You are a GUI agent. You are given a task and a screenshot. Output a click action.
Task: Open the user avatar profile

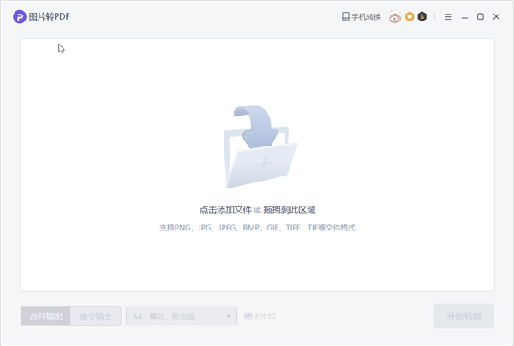click(x=395, y=17)
